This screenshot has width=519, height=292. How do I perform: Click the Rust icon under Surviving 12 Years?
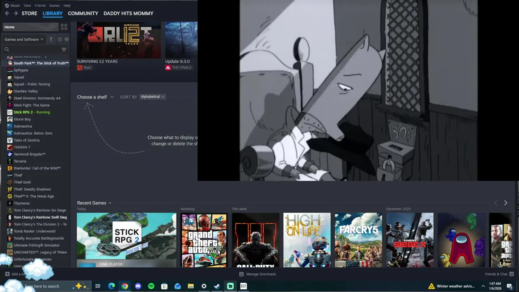(79, 68)
